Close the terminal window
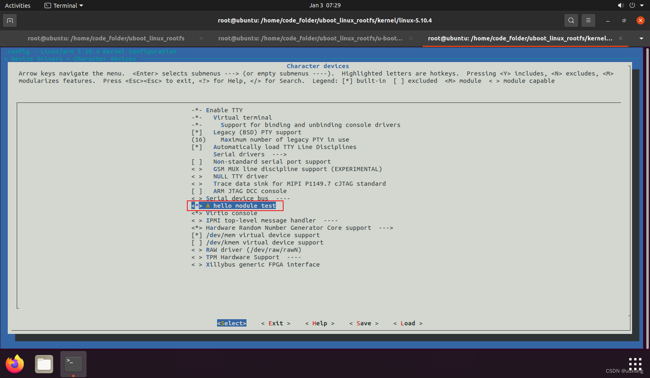The height and width of the screenshot is (378, 650). coord(640,20)
